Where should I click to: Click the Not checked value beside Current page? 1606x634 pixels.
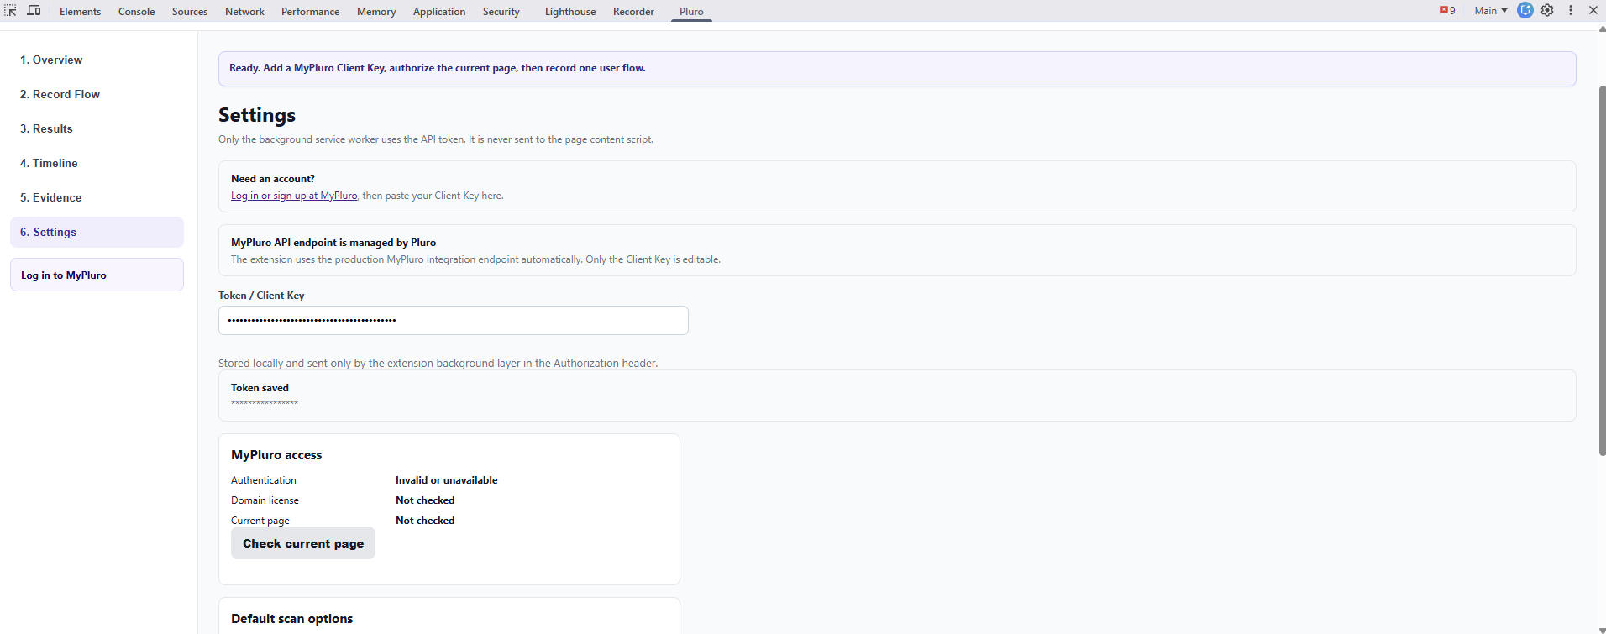pyautogui.click(x=425, y=521)
